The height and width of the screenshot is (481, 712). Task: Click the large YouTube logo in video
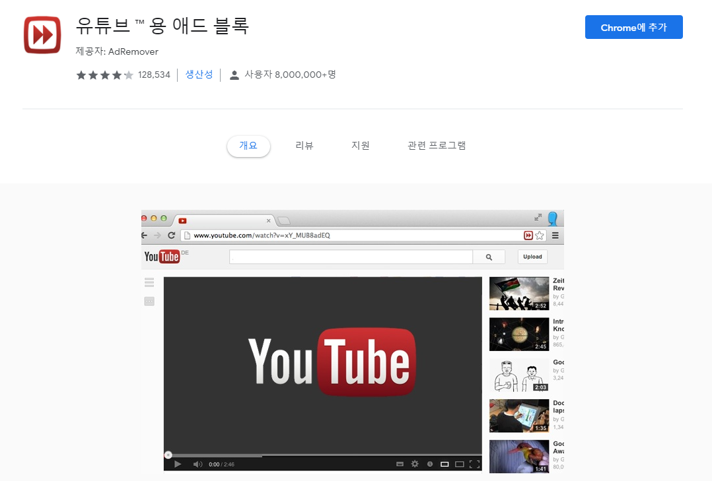pos(332,362)
